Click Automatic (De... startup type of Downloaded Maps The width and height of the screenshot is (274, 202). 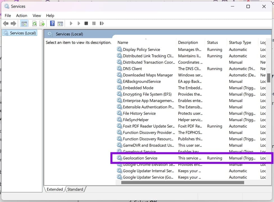click(242, 75)
